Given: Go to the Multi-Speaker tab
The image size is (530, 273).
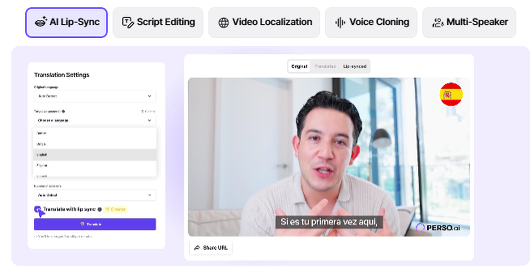Looking at the screenshot, I should [x=469, y=22].
